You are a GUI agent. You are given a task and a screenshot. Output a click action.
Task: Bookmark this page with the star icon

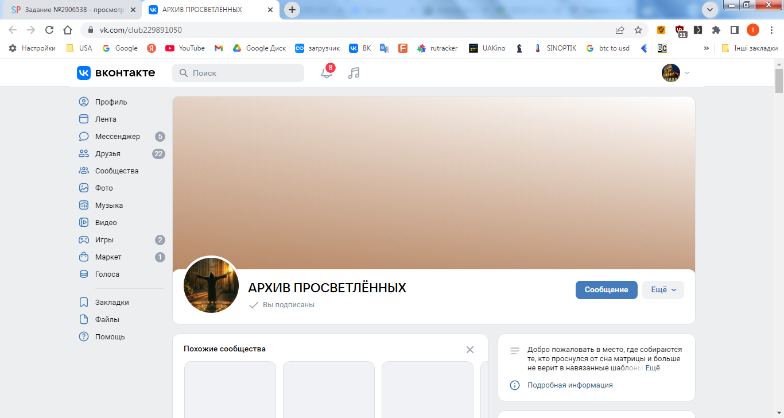click(x=638, y=30)
